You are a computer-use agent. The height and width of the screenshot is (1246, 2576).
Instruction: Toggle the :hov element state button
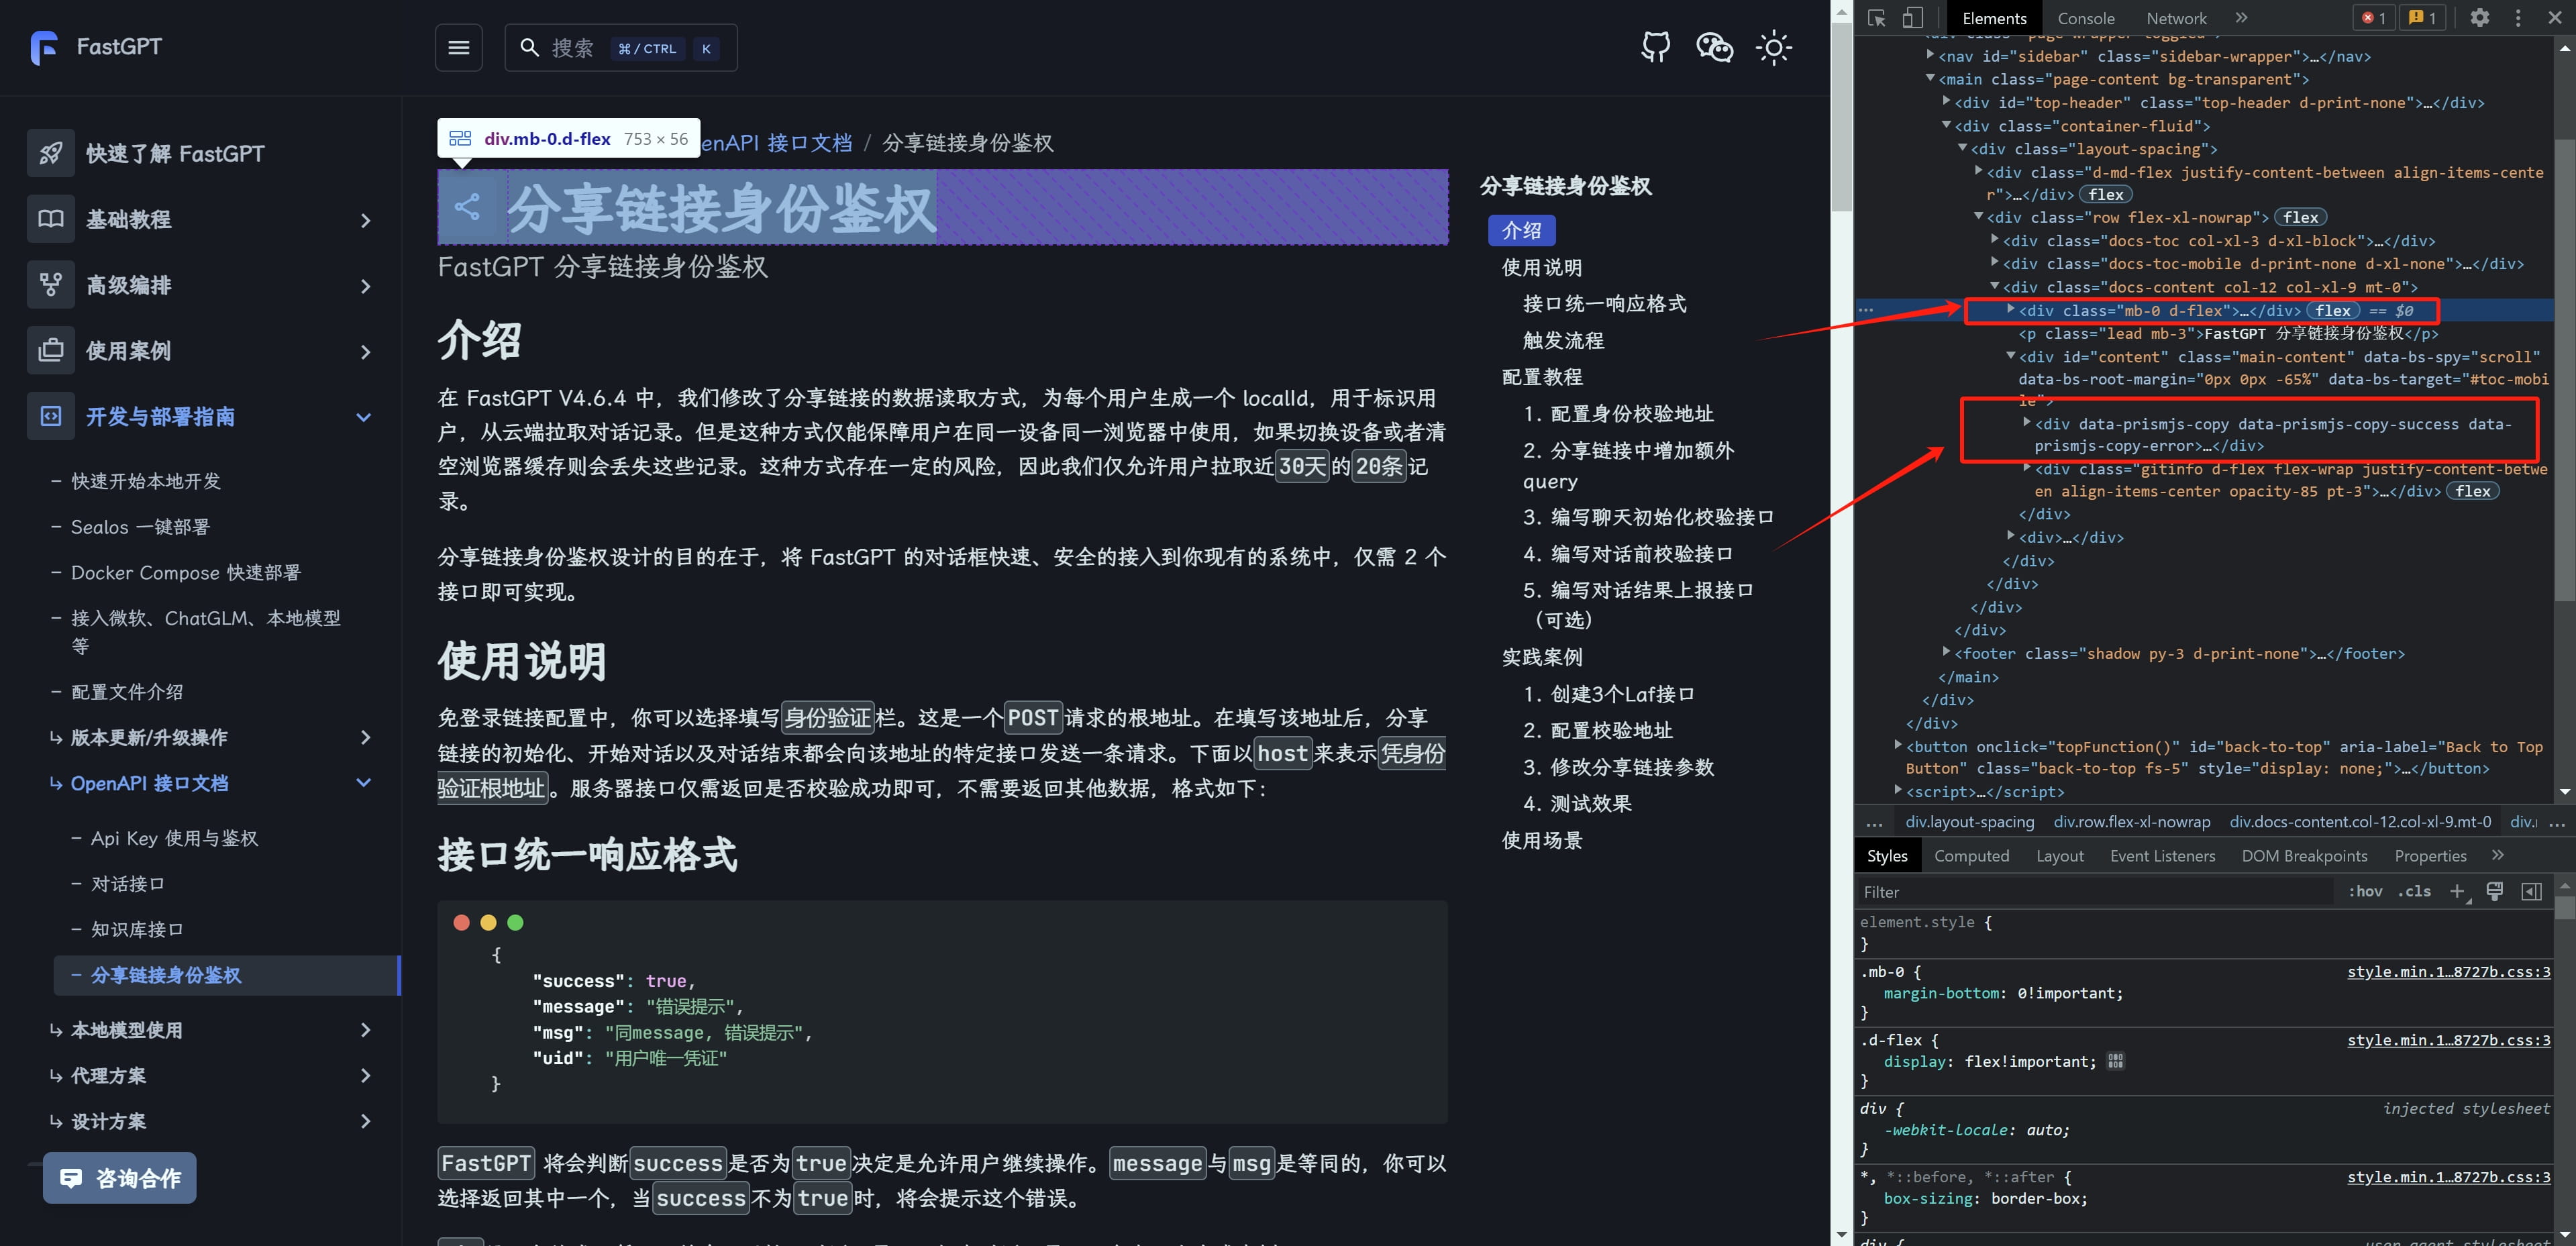2365,891
